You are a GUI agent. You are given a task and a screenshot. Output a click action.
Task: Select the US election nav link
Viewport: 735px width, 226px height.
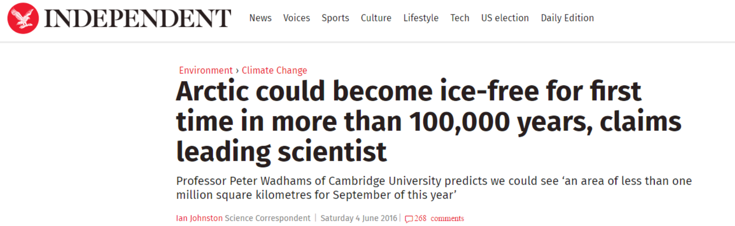click(505, 18)
